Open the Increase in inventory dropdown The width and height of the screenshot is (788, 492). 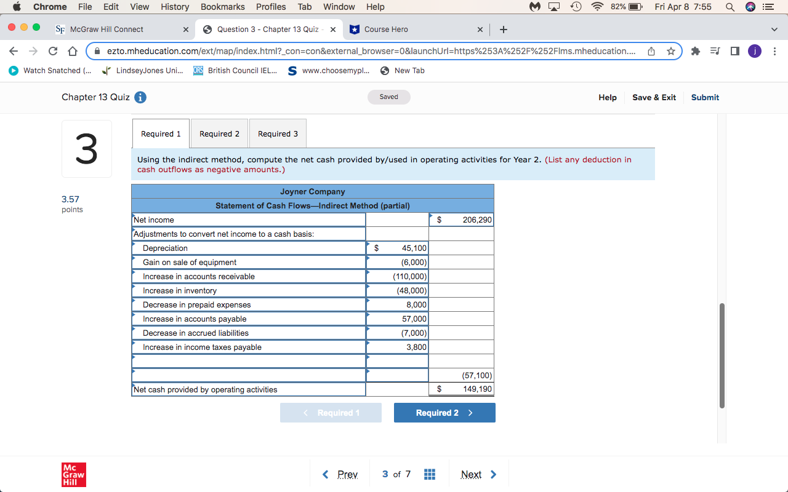coord(249,290)
